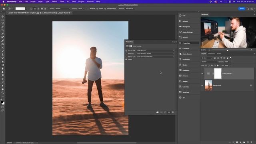Screen dimensions: 256x144
Task: Open the Load 3D LUT dropdown
Action: 156,51
